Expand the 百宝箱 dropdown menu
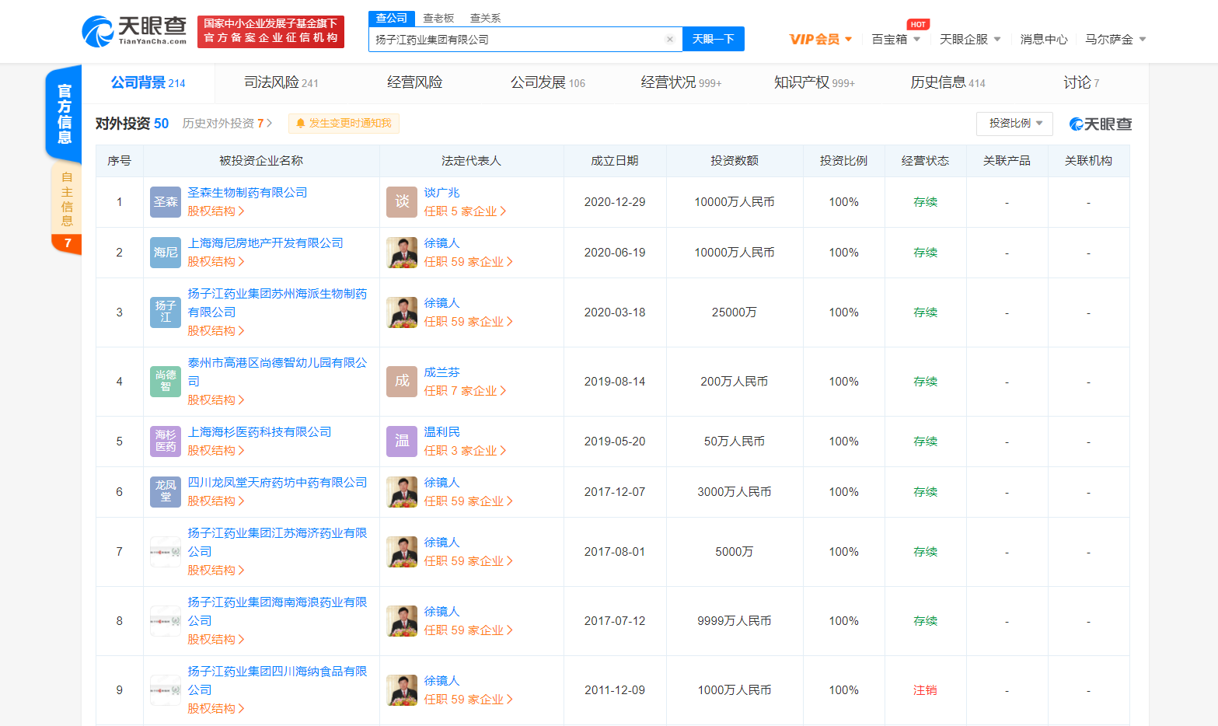 (x=896, y=39)
